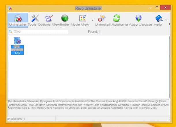Click into the search input field
The width and height of the screenshot is (176, 127).
(41, 32)
